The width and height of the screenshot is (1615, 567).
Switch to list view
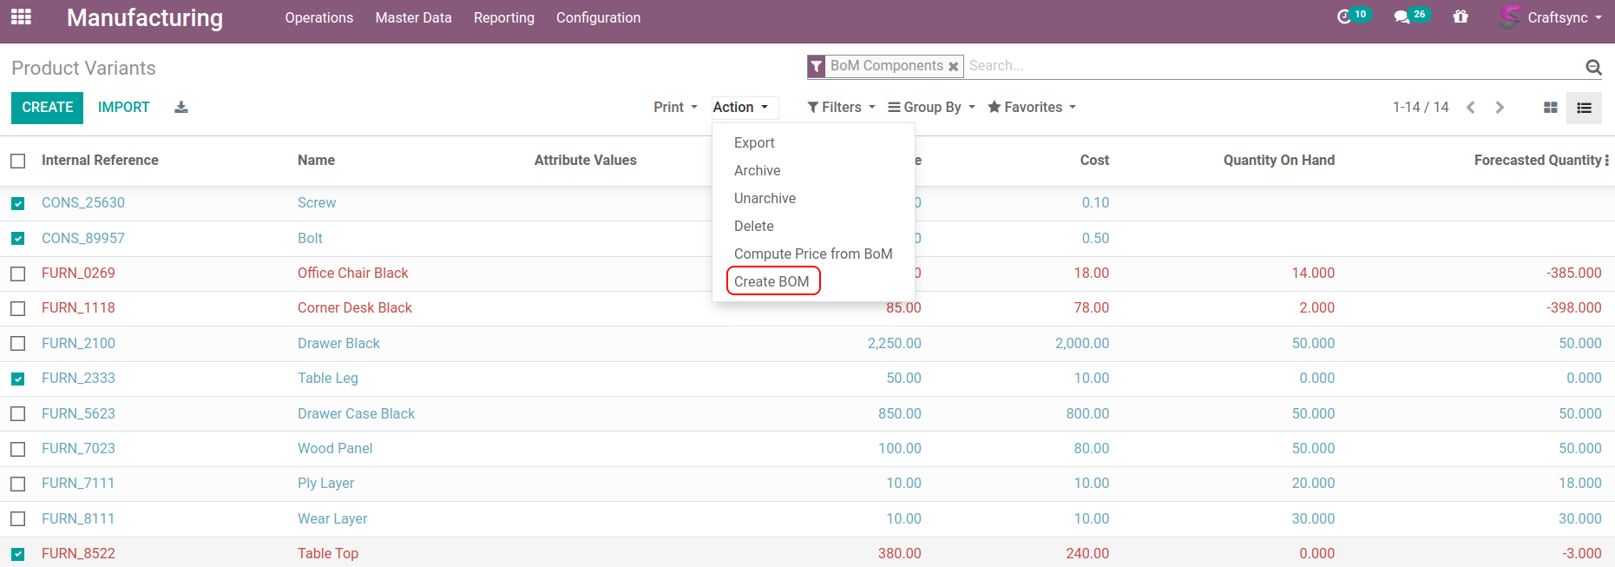tap(1584, 108)
